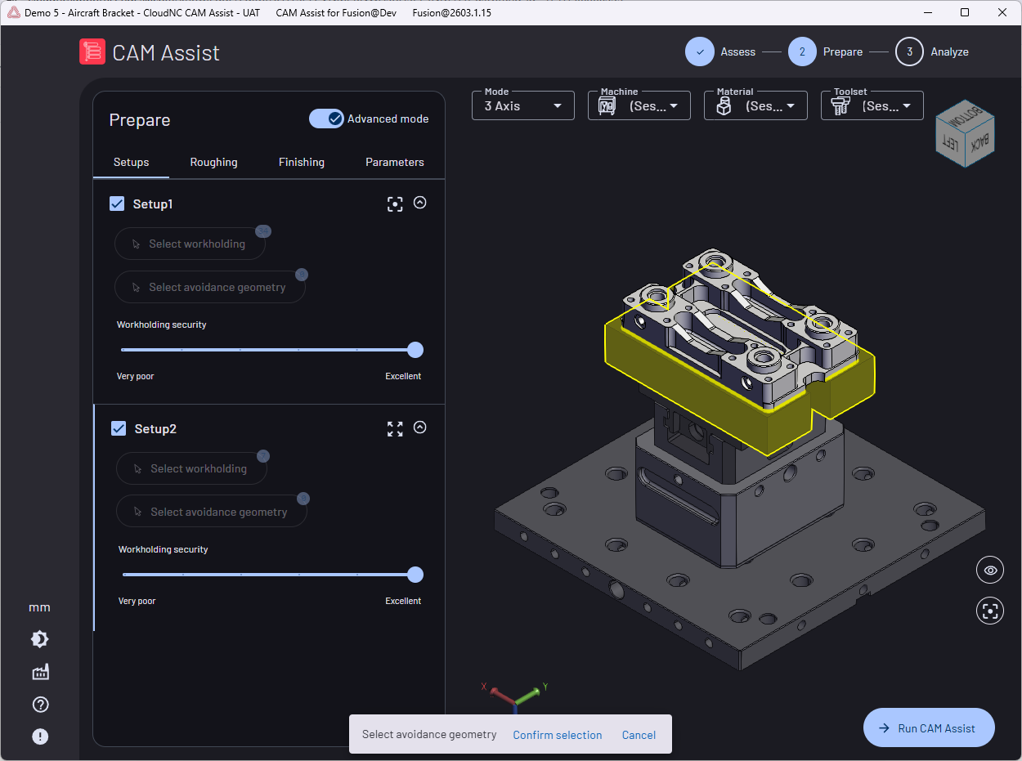The height and width of the screenshot is (761, 1022).
Task: Switch to the Roughing tab
Action: [x=213, y=162]
